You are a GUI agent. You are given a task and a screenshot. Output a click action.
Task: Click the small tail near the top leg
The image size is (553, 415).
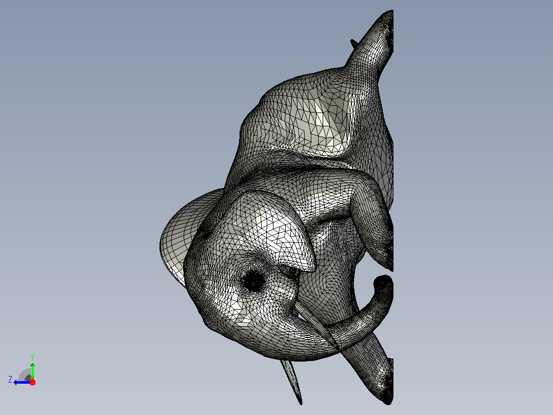pyautogui.click(x=354, y=43)
